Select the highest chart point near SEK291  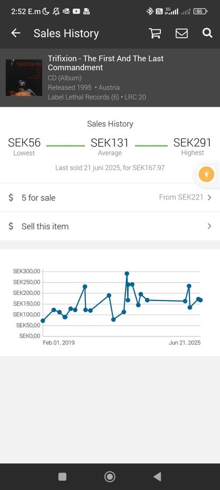(x=127, y=274)
